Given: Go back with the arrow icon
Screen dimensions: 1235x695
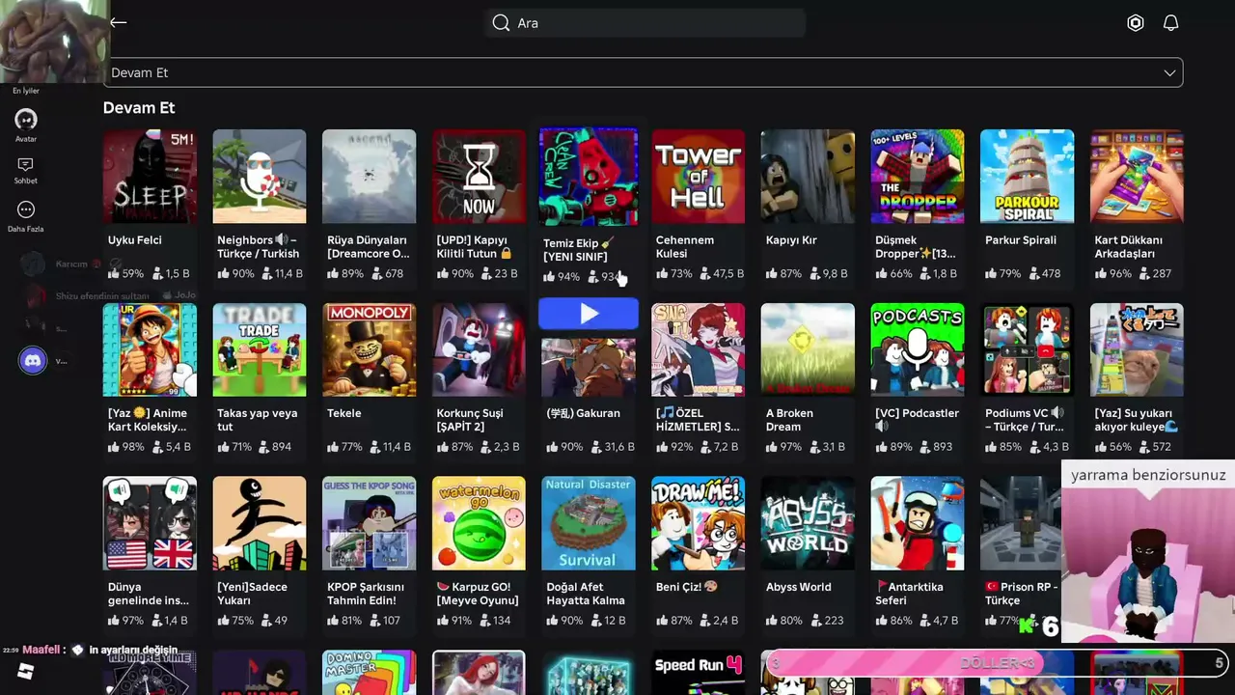Looking at the screenshot, I should pos(119,22).
